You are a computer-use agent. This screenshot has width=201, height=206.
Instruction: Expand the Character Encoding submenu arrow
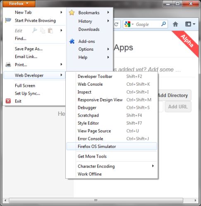pyautogui.click(x=153, y=166)
